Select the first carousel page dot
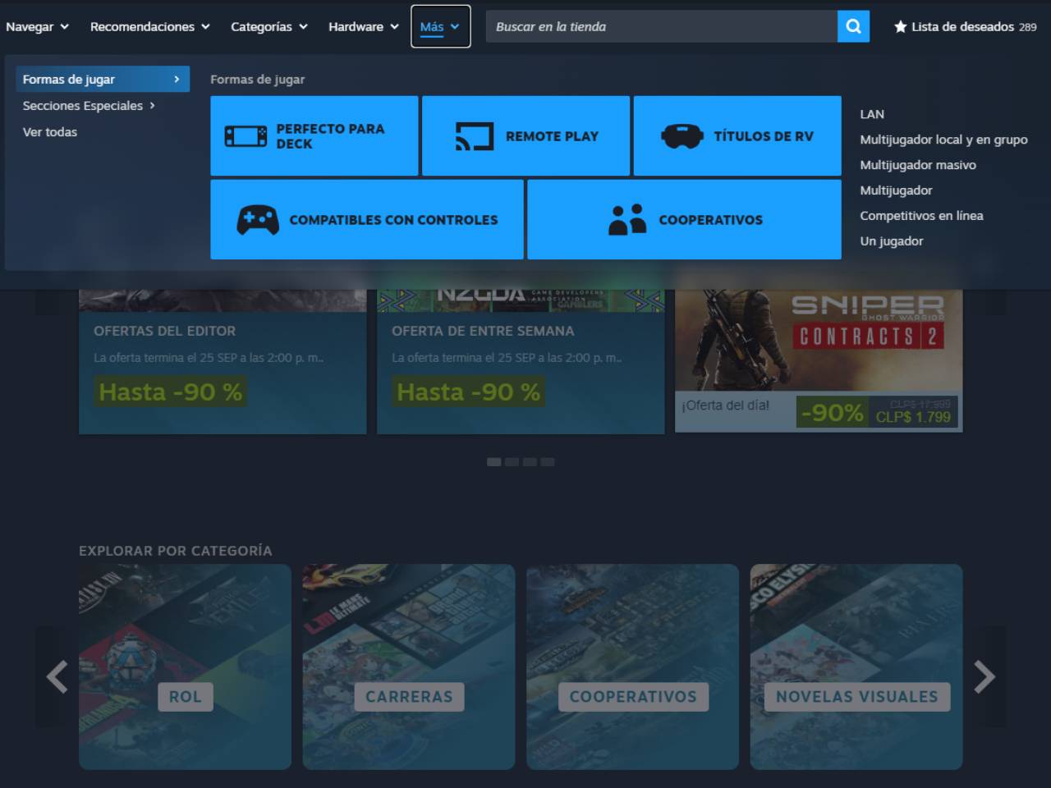Screen dimensions: 1051x788 click(493, 462)
